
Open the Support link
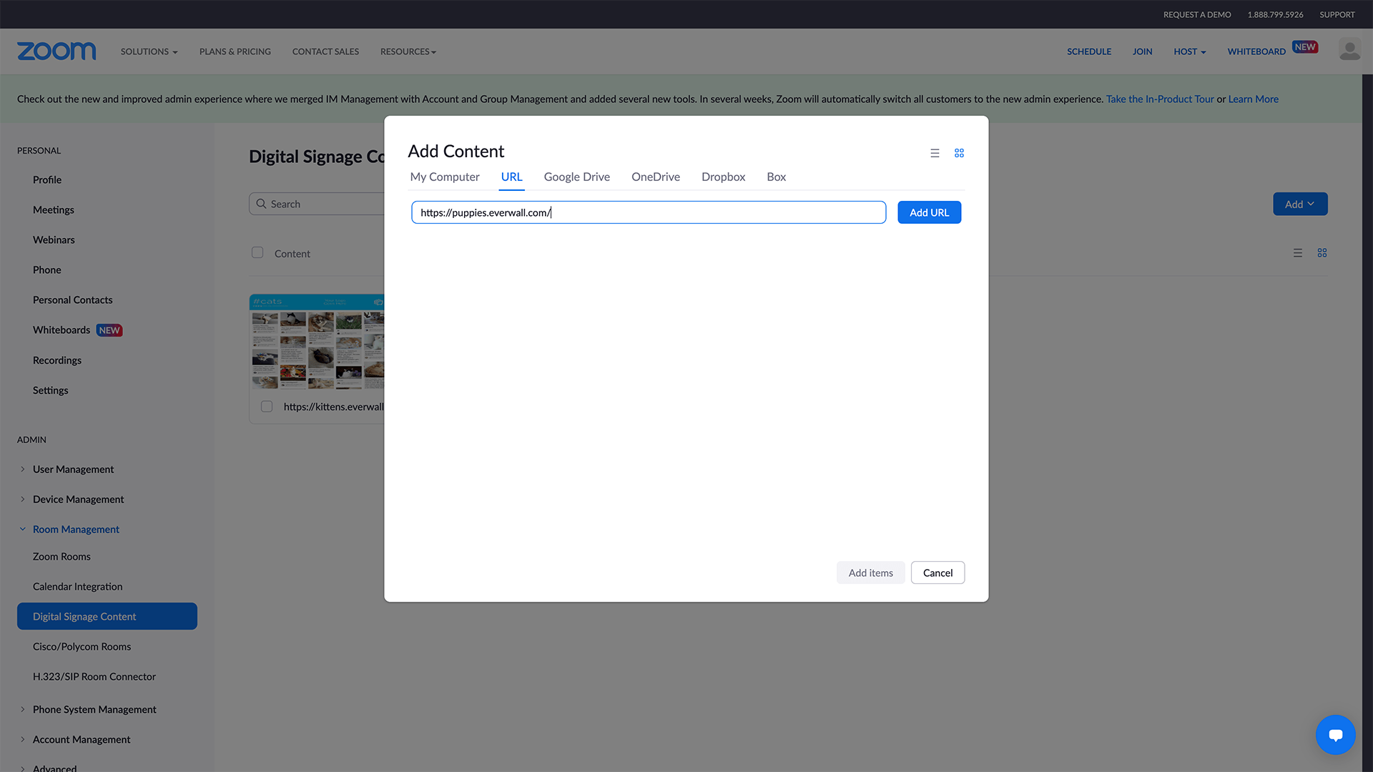pos(1337,14)
